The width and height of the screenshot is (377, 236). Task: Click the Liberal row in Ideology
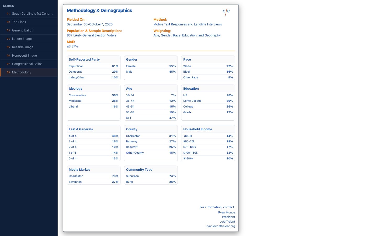(x=94, y=106)
